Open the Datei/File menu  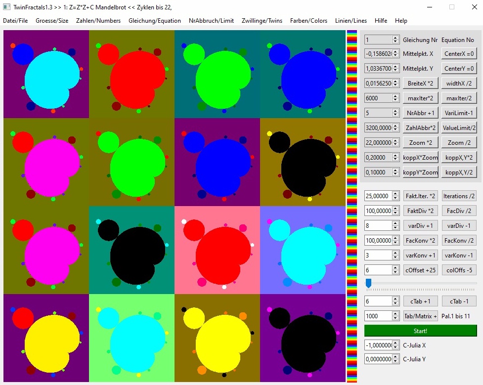(x=15, y=21)
